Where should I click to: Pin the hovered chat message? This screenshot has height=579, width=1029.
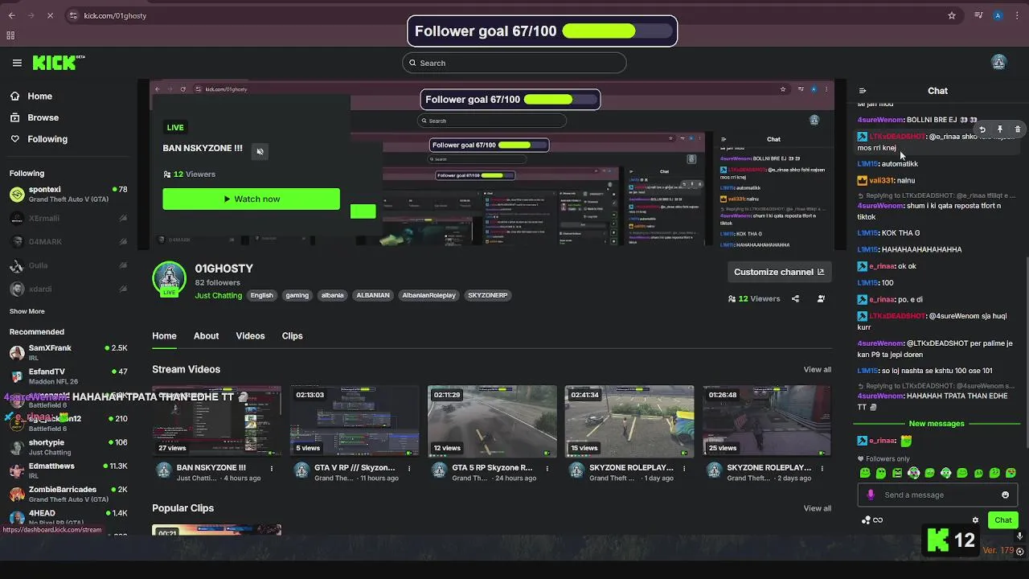(x=1000, y=129)
